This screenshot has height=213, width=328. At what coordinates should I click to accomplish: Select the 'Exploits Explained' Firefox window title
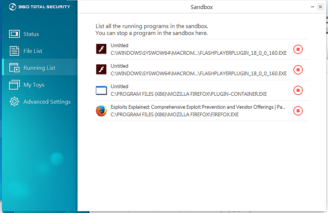pos(198,107)
